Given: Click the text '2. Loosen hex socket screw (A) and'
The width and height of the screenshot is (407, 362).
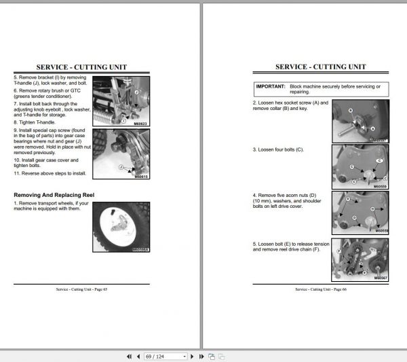Looking at the screenshot, I should [290, 103].
